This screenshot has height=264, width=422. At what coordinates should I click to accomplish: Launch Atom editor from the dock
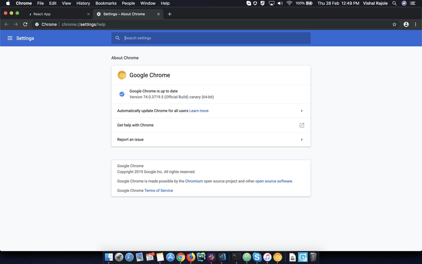click(x=247, y=257)
